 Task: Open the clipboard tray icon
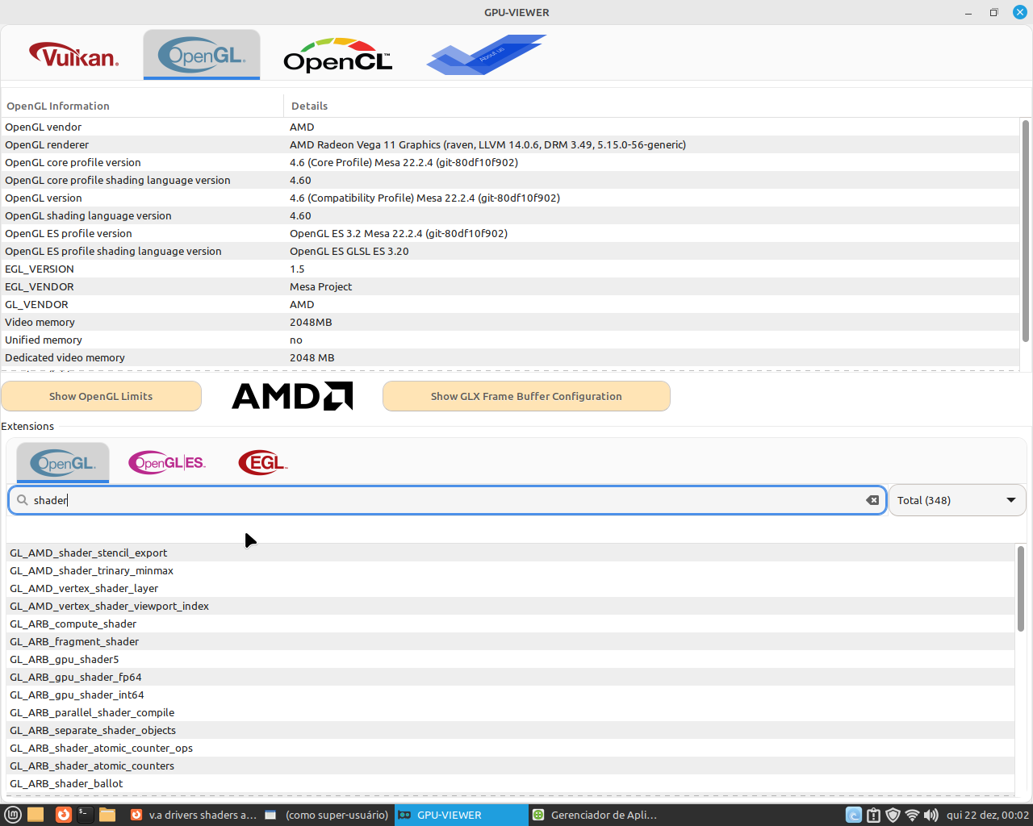pyautogui.click(x=873, y=815)
